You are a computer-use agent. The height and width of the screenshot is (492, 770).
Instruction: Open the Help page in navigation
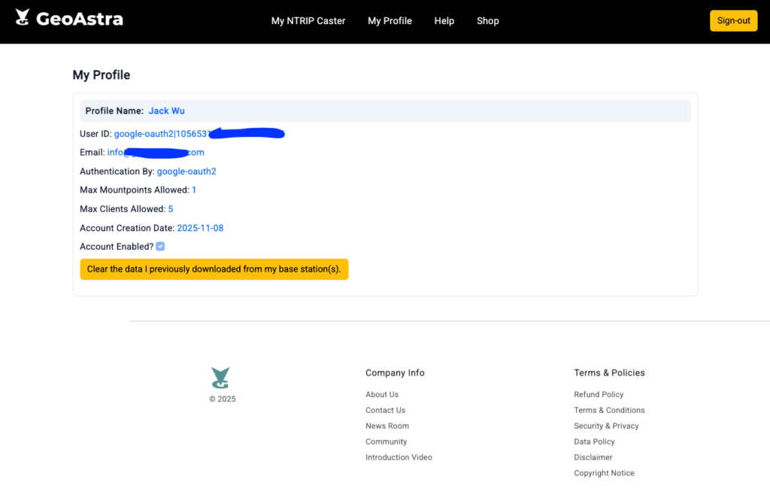(444, 21)
